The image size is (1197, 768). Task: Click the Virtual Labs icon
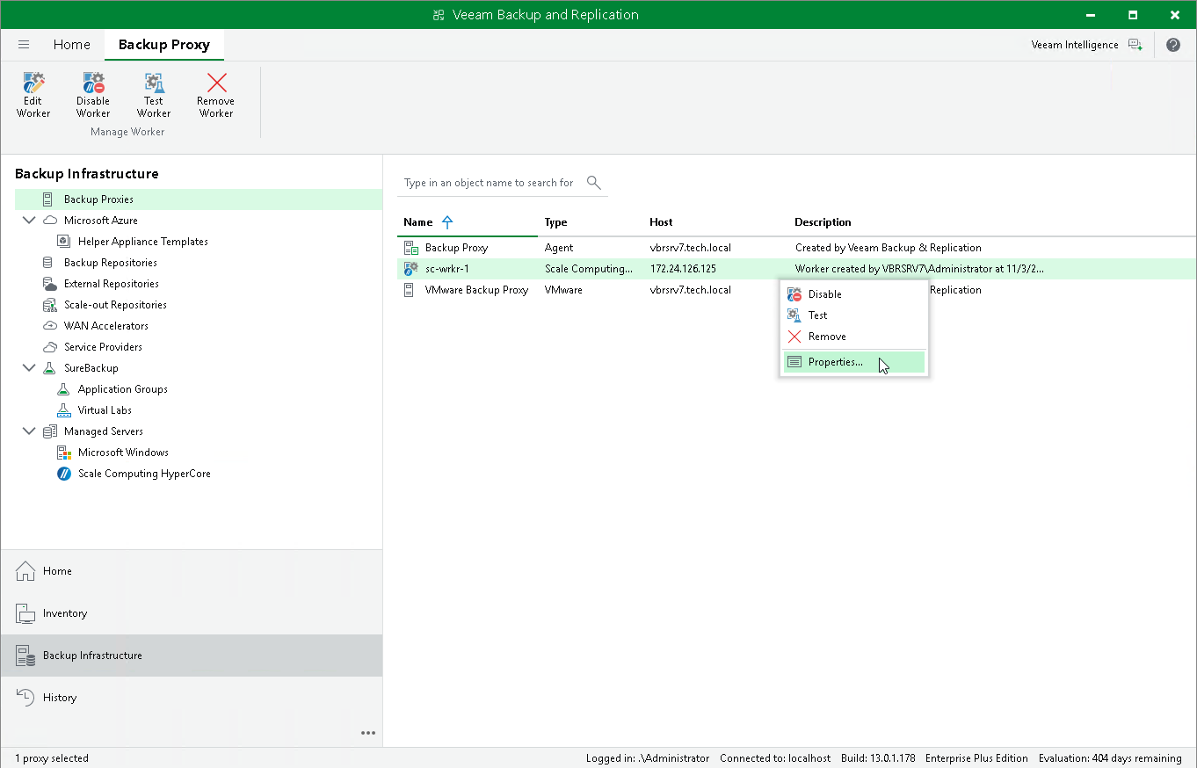tap(63, 410)
